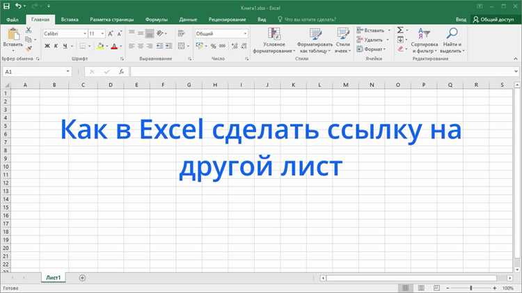Add a new sheet with the plus icon
Viewport: 522px width, 293px height.
(82, 278)
